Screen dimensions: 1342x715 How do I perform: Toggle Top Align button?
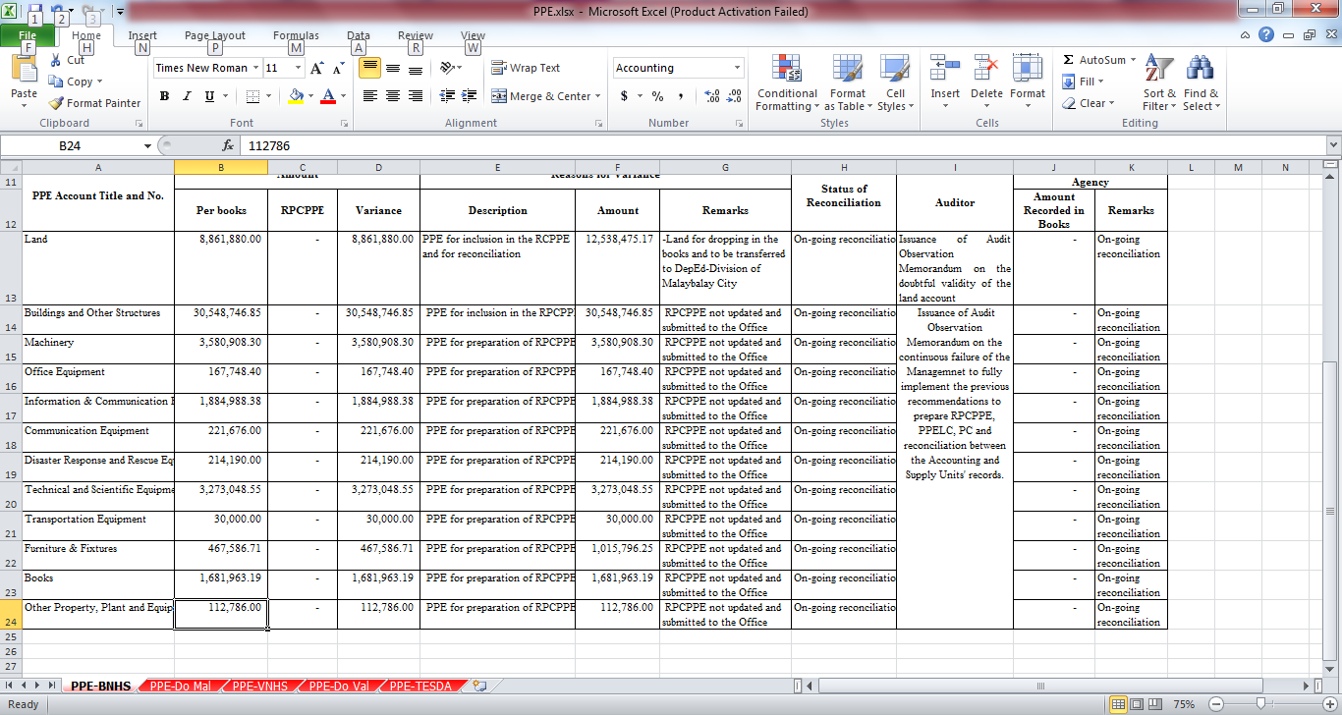pyautogui.click(x=370, y=68)
